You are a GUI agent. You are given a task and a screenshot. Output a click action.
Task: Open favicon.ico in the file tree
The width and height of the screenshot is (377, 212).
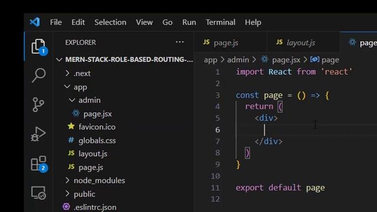point(97,127)
